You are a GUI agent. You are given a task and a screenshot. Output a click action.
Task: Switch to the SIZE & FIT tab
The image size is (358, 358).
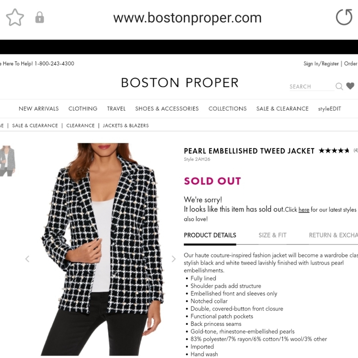pyautogui.click(x=272, y=235)
